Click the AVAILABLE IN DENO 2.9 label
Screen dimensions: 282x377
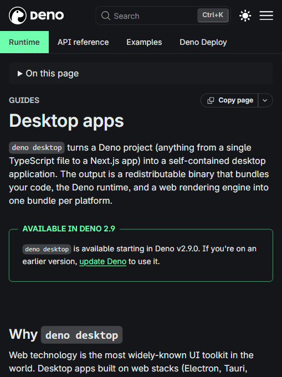pos(69,229)
